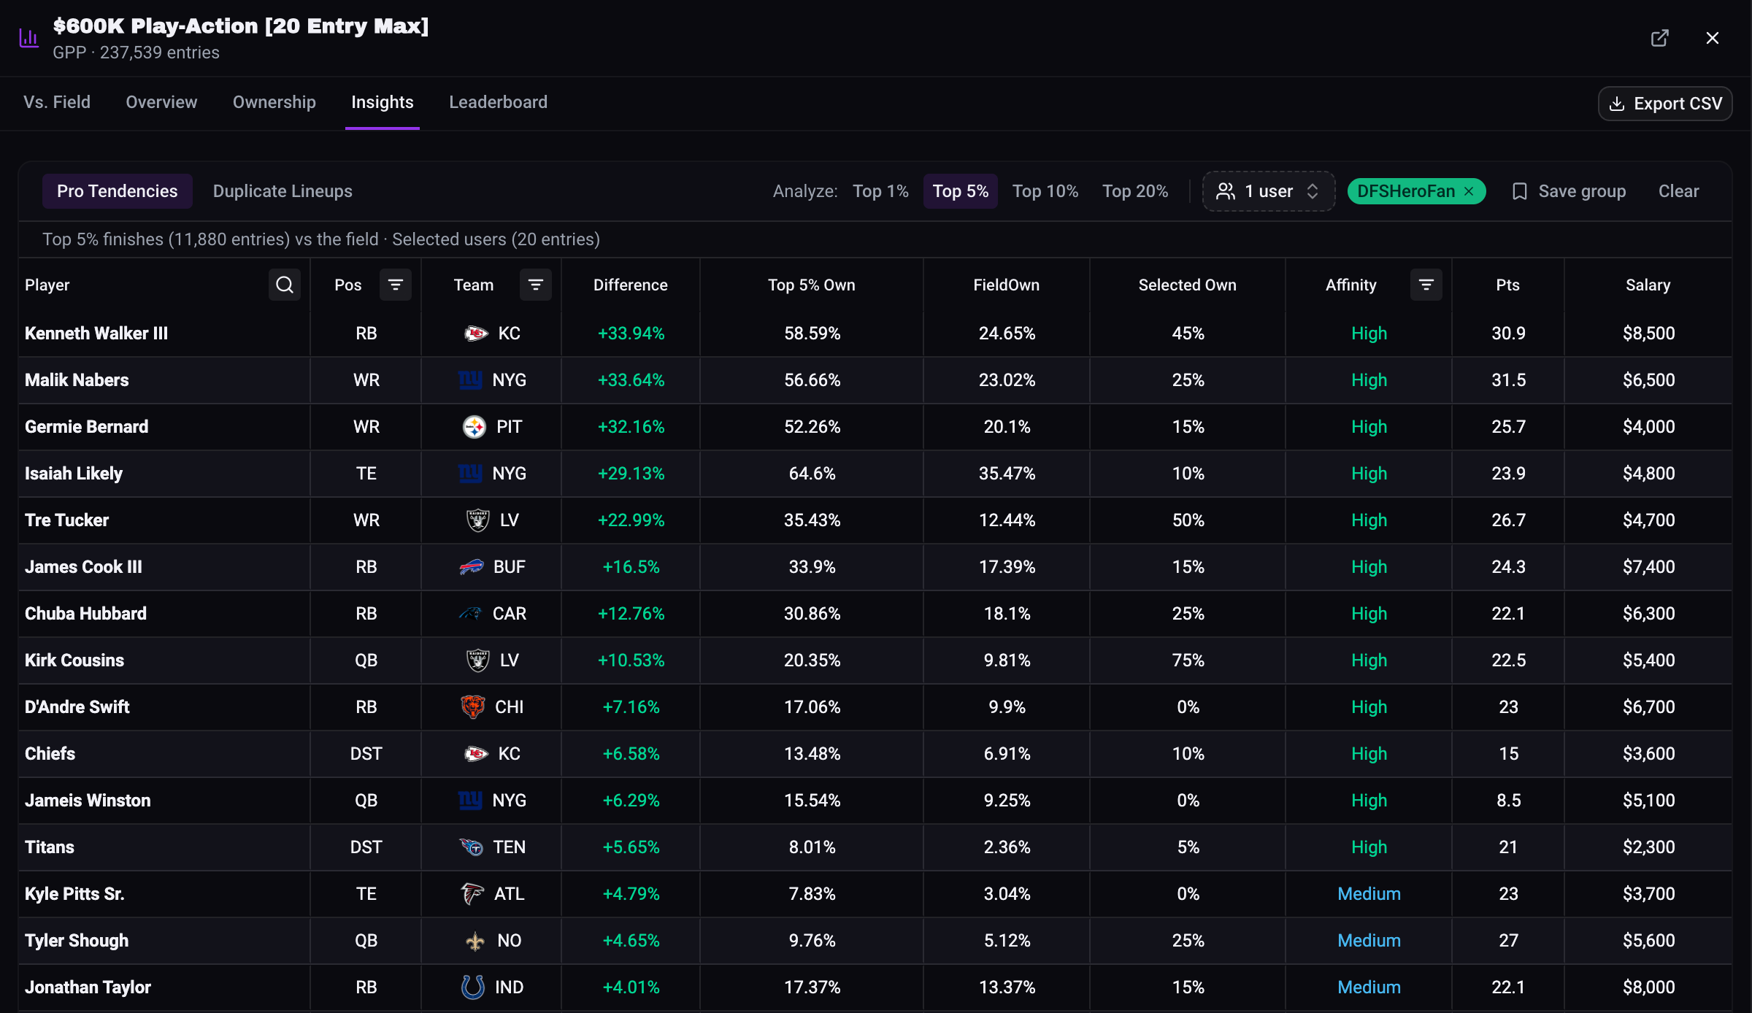
Task: Click the Tre Tucker player name
Action: [x=66, y=520]
